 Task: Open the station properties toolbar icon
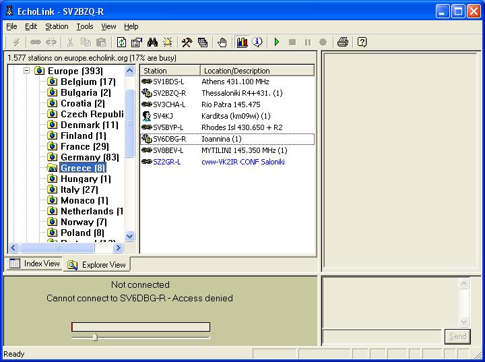click(x=136, y=42)
